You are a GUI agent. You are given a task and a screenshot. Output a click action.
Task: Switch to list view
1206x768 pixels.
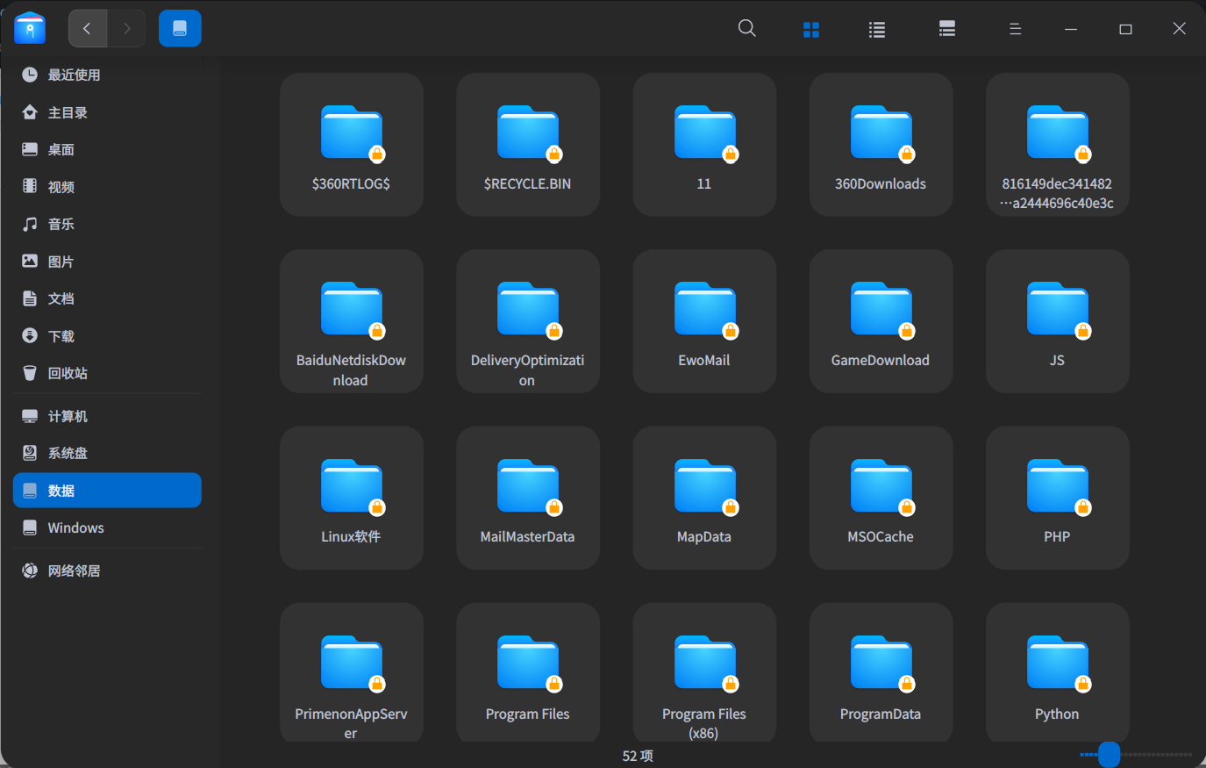point(877,30)
